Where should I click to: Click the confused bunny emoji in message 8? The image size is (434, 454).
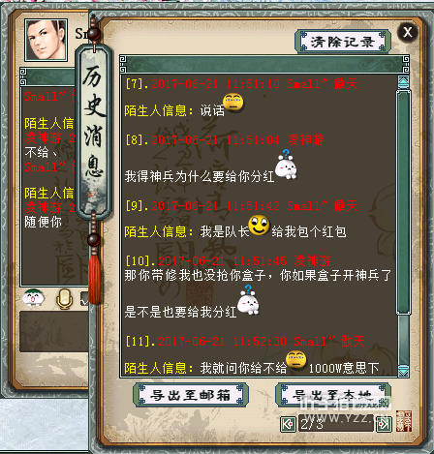tap(286, 165)
